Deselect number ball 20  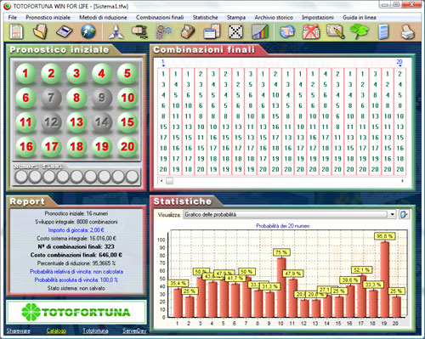[x=127, y=147]
